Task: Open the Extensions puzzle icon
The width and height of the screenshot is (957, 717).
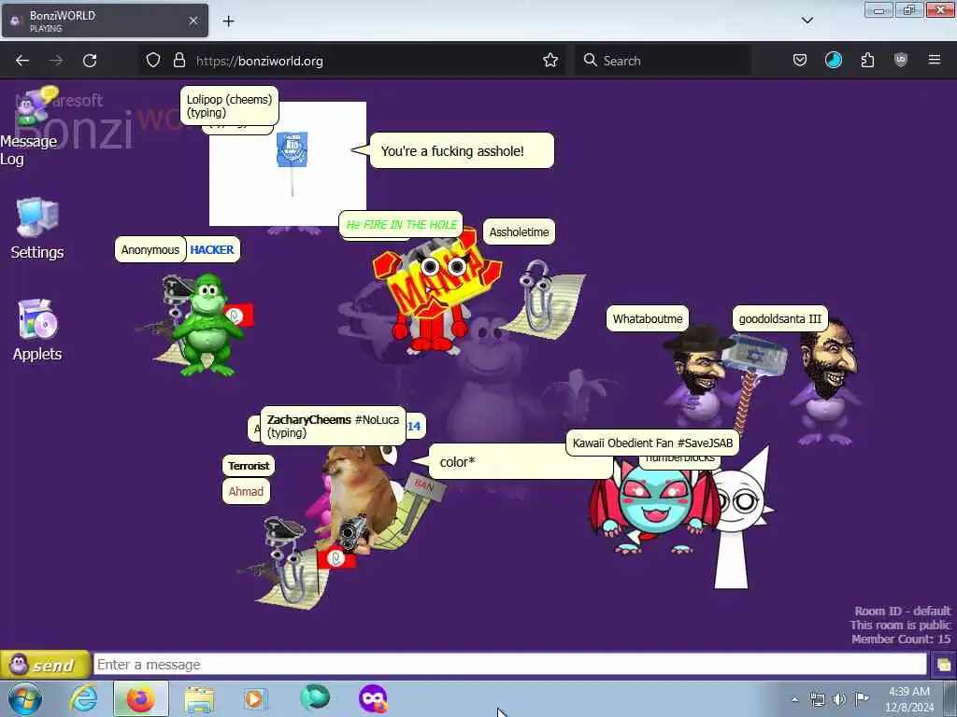Action: tap(867, 61)
